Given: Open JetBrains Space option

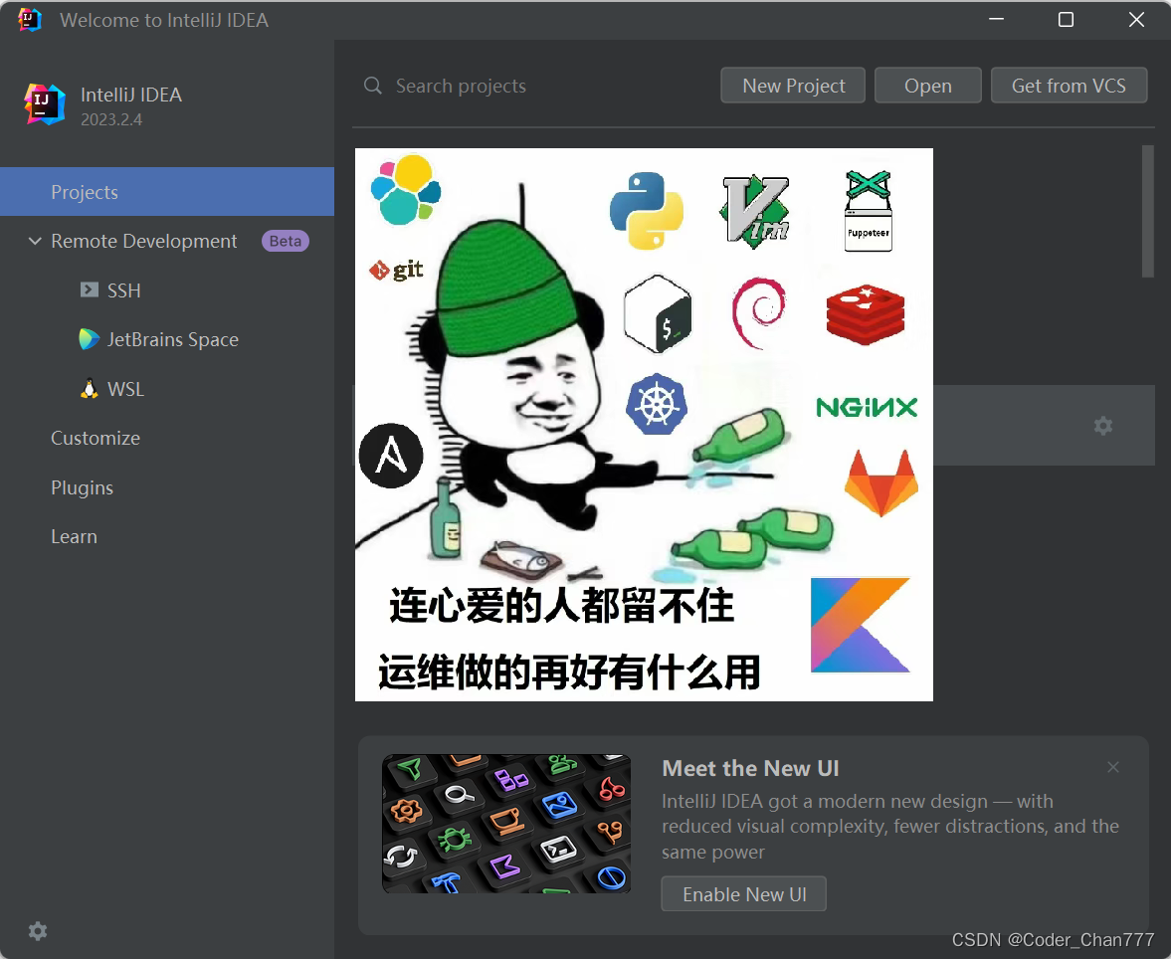Looking at the screenshot, I should pos(172,340).
